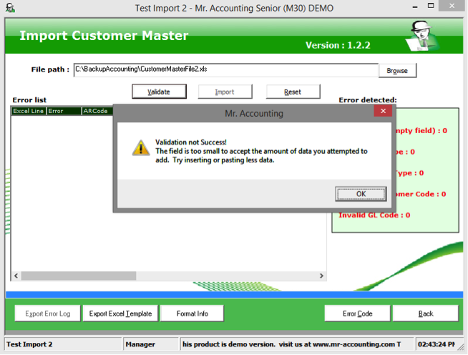Click the File path input field

pyautogui.click(x=226, y=69)
